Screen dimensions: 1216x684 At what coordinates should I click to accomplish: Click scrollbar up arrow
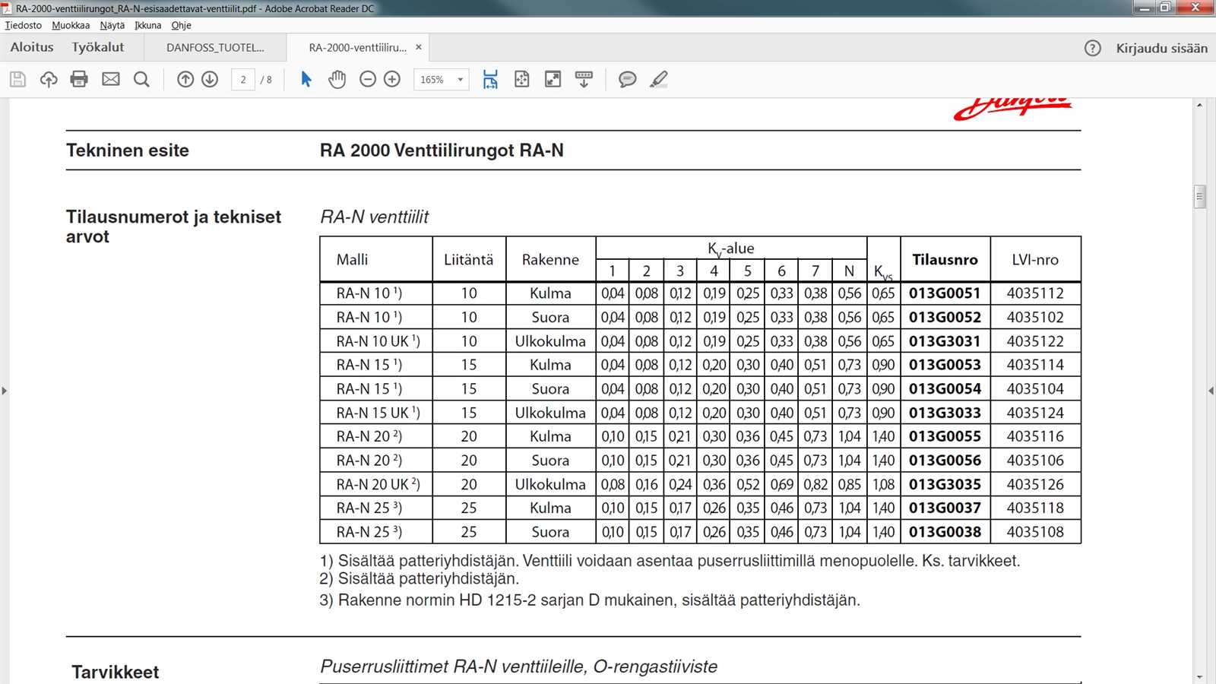[1200, 105]
